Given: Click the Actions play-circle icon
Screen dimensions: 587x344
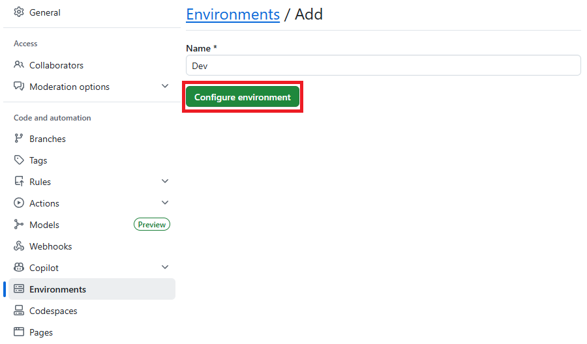Looking at the screenshot, I should 19,203.
